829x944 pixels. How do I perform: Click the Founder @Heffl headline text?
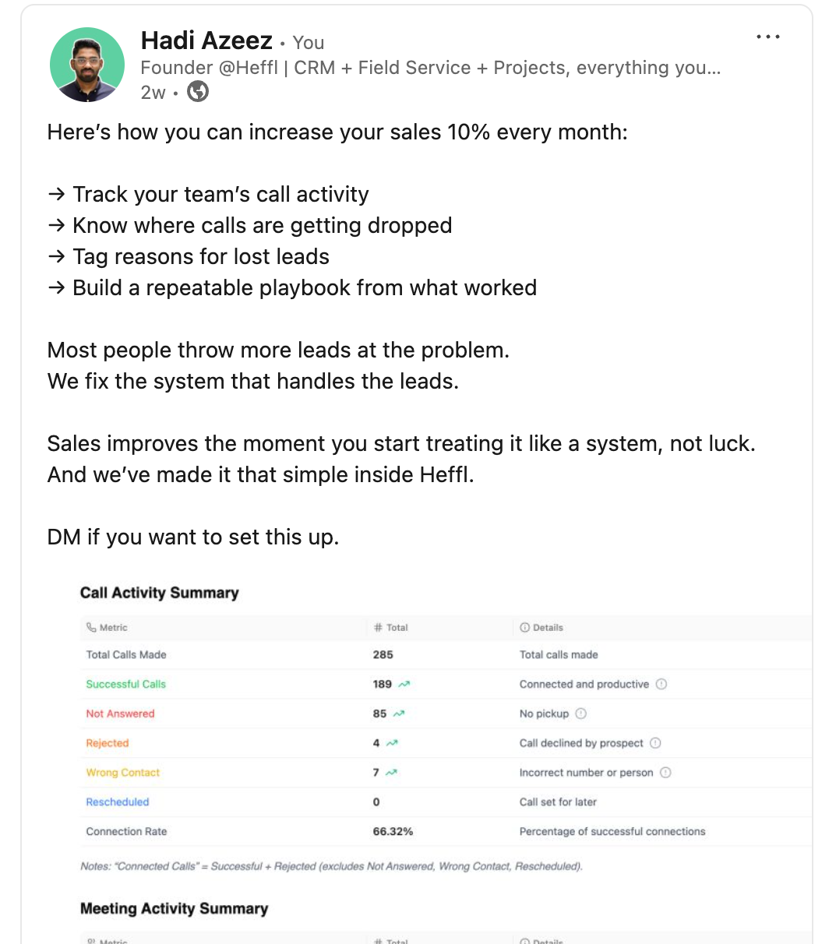point(430,68)
